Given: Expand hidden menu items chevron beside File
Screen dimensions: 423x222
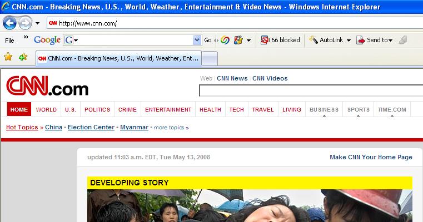Looking at the screenshot, I should tap(26, 38).
